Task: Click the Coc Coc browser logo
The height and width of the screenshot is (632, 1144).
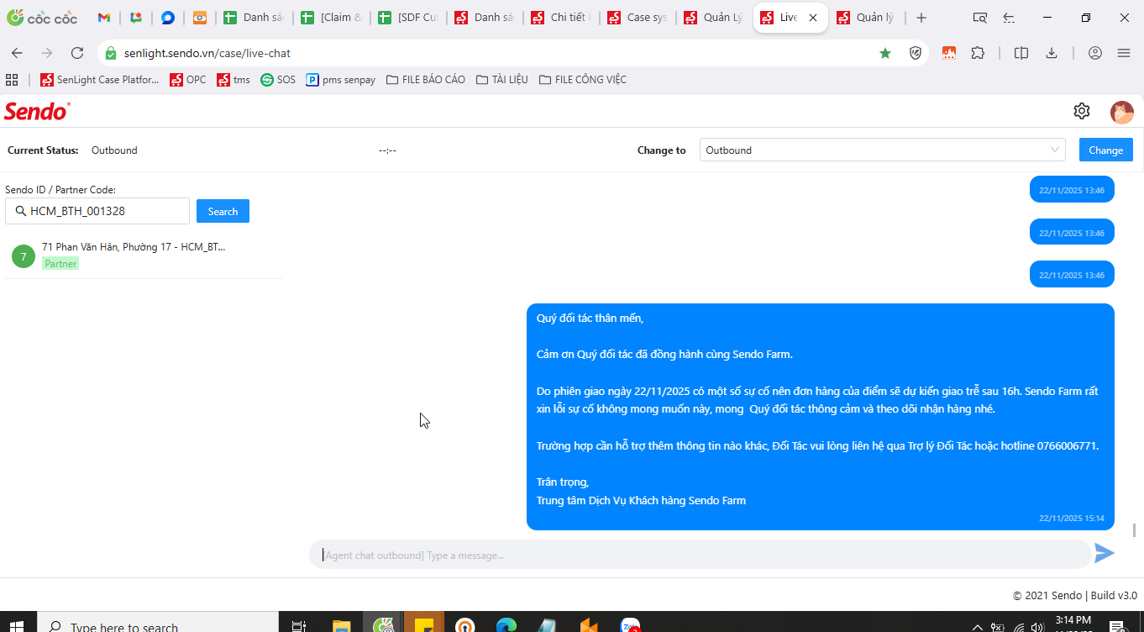Action: point(42,18)
